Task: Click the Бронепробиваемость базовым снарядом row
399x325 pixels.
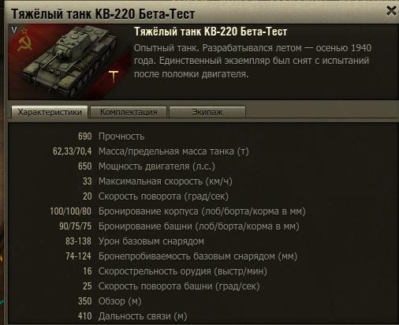Action: [181, 256]
